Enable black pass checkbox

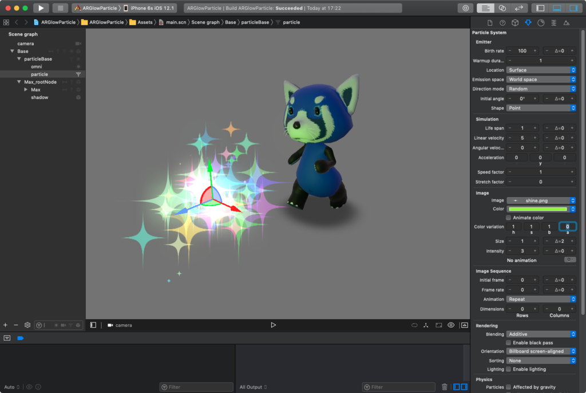click(508, 343)
